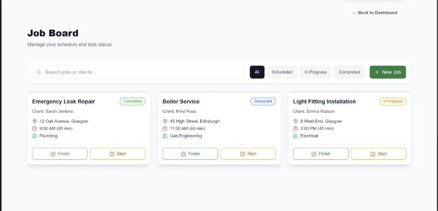Click the Job Board heading
The image size is (438, 211).
[53, 33]
